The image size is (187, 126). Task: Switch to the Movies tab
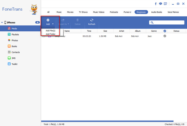point(70,12)
